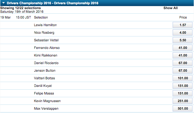Select Jenson Button price 67.00
Viewport: 194px width, 113px height.
182,70
